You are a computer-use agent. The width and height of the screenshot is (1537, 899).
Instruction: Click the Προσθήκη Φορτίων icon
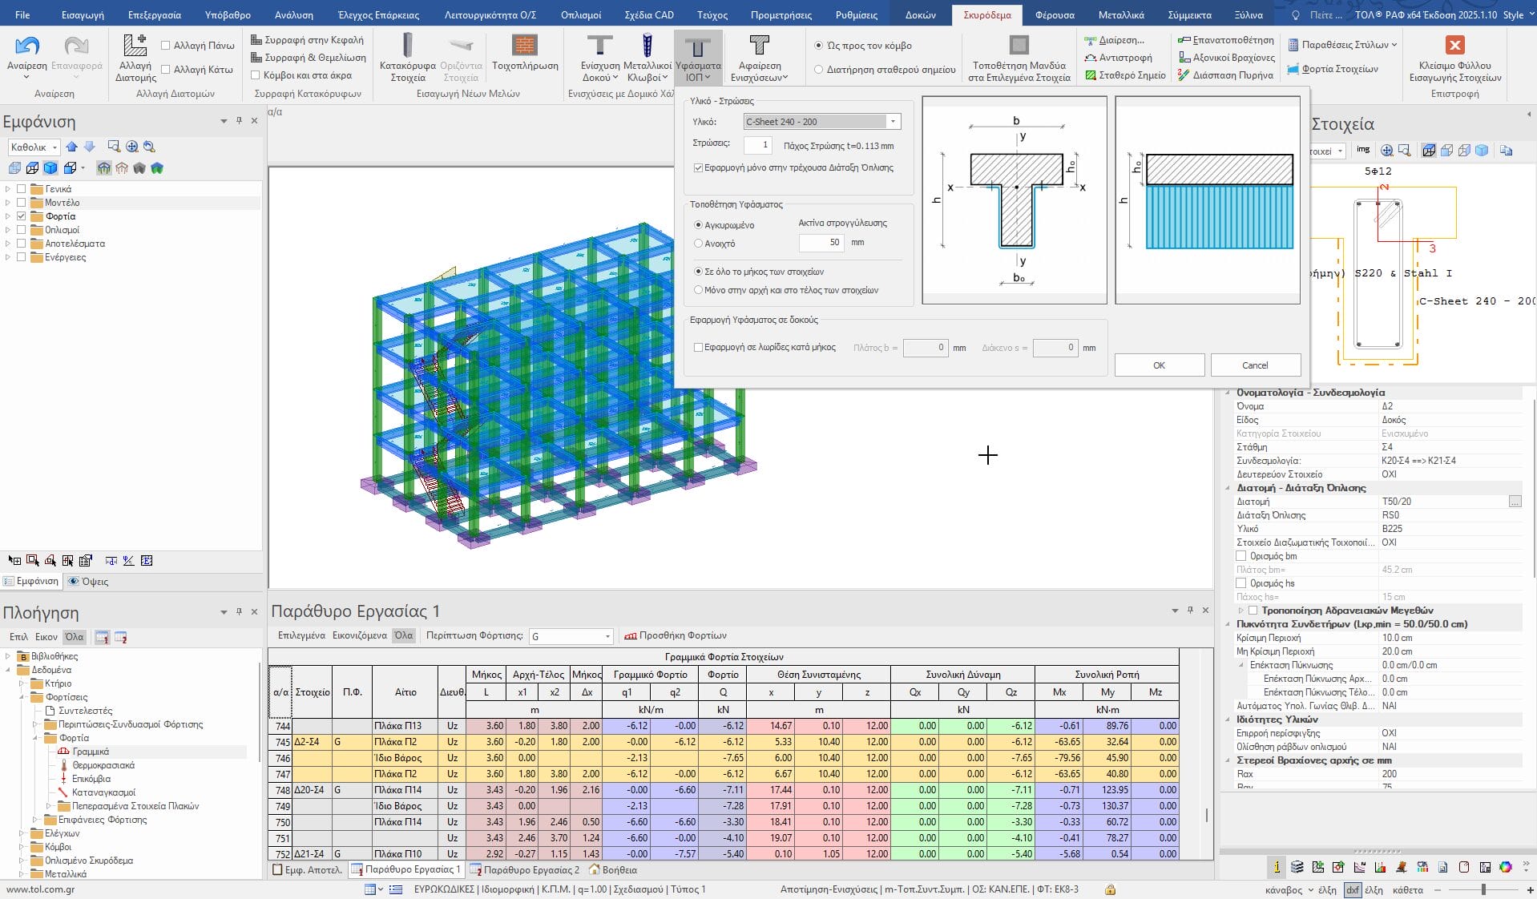click(630, 635)
